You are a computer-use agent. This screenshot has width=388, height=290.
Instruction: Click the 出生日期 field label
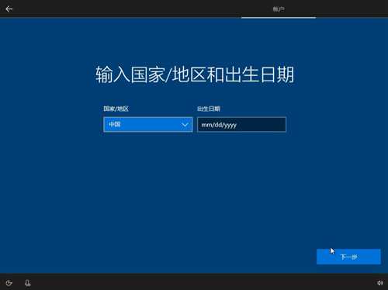tap(209, 109)
